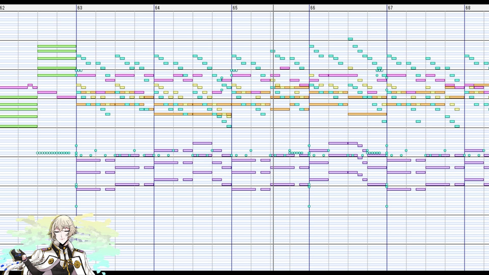This screenshot has width=489, height=275.
Task: Click the lowest circle marker at measure 63 barline
Action: [x=76, y=206]
